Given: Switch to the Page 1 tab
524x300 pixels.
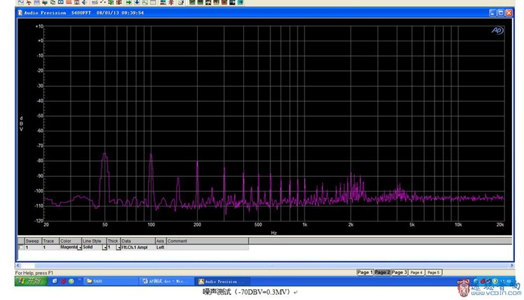Looking at the screenshot, I should 365,273.
